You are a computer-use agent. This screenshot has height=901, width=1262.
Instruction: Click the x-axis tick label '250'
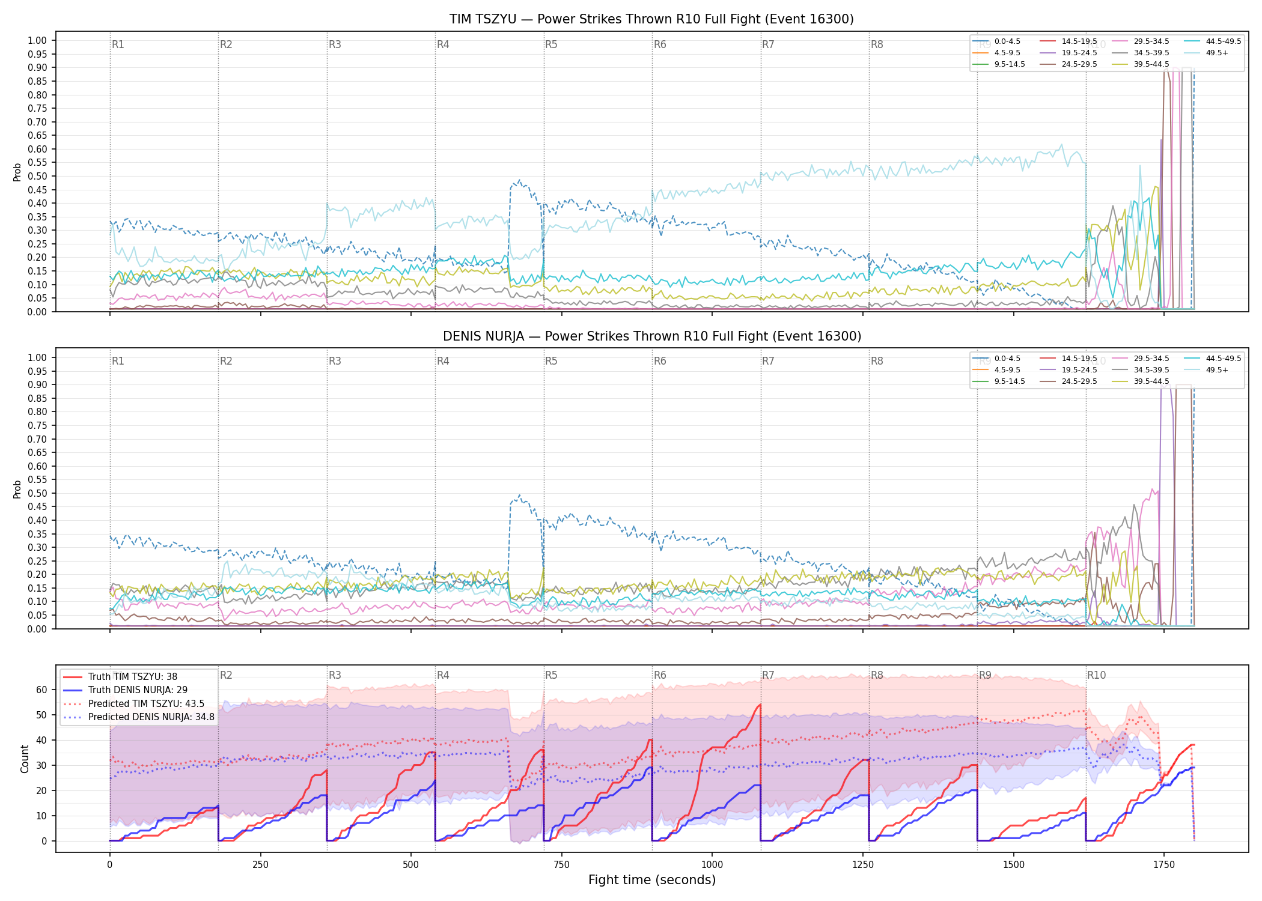click(260, 865)
